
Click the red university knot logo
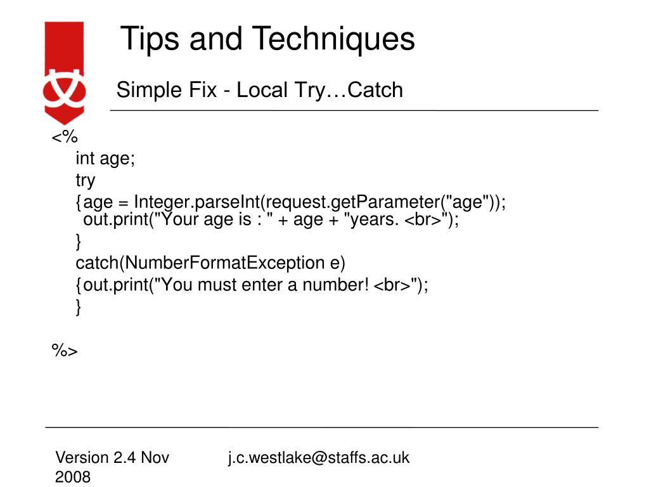point(64,73)
